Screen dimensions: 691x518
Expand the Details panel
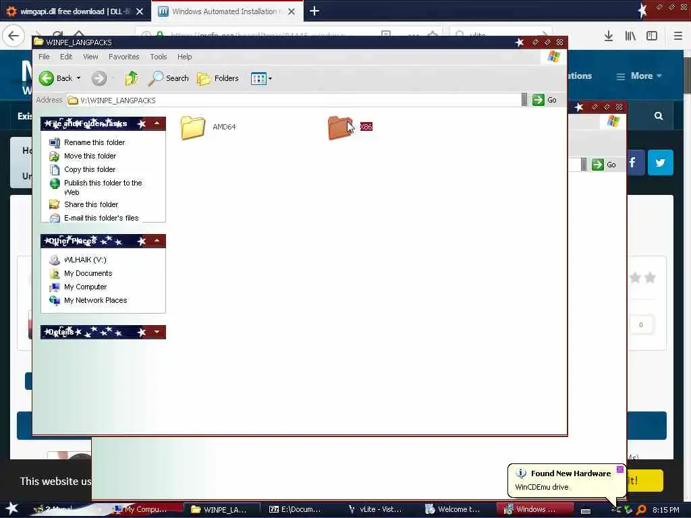(157, 332)
